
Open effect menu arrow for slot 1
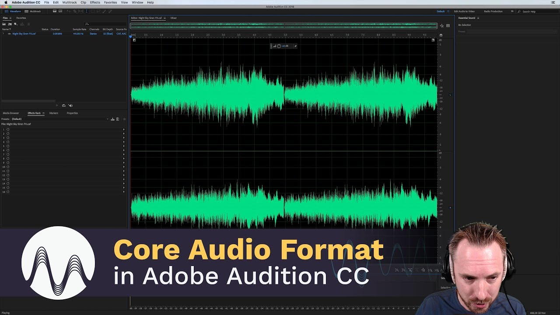point(124,129)
